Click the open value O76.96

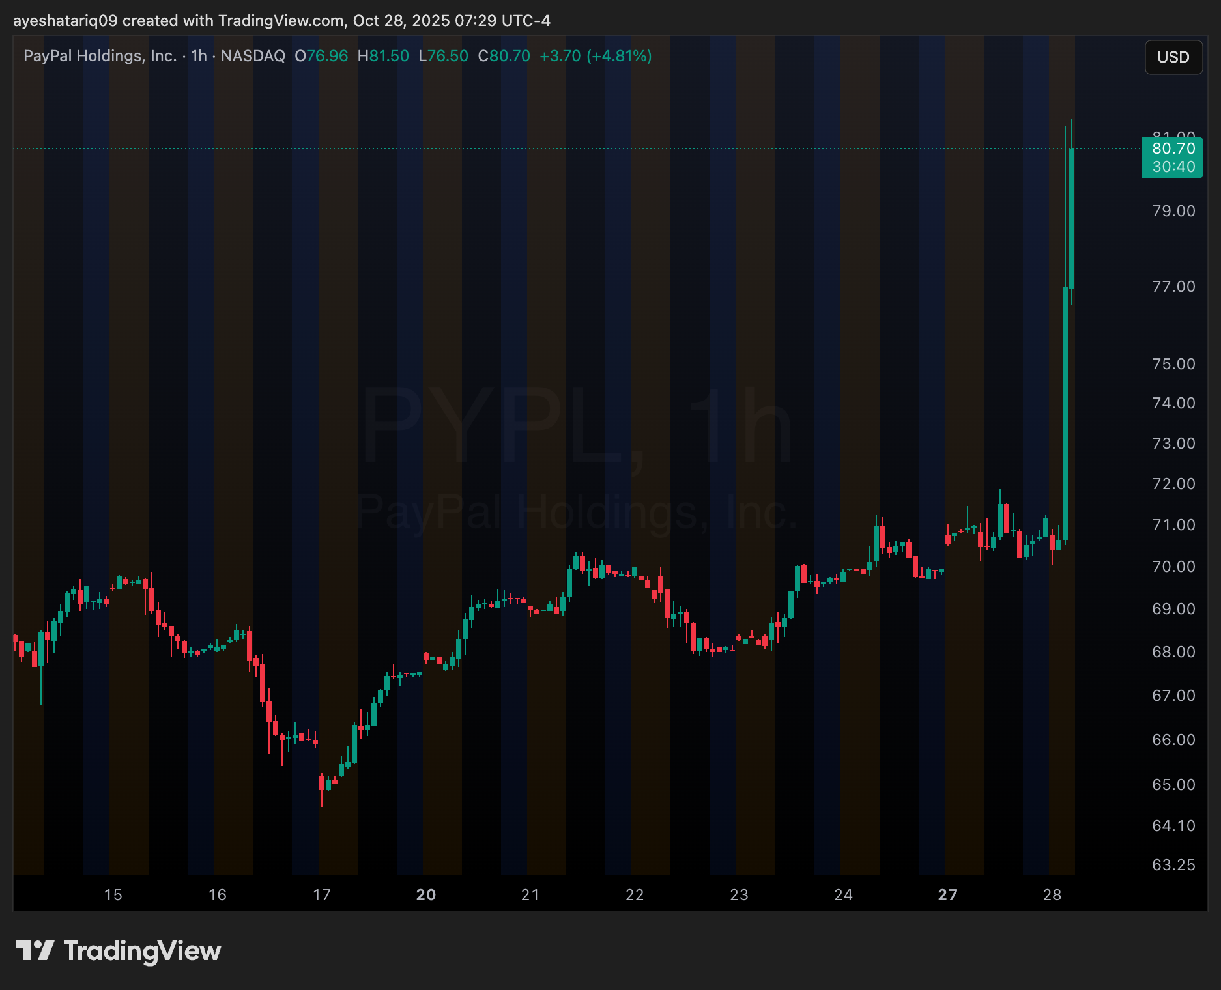(321, 56)
